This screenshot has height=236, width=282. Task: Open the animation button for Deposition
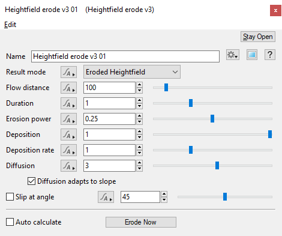pos(68,135)
